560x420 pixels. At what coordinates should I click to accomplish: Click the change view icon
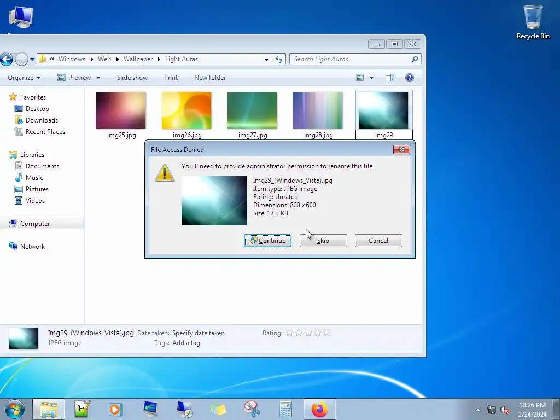360,78
